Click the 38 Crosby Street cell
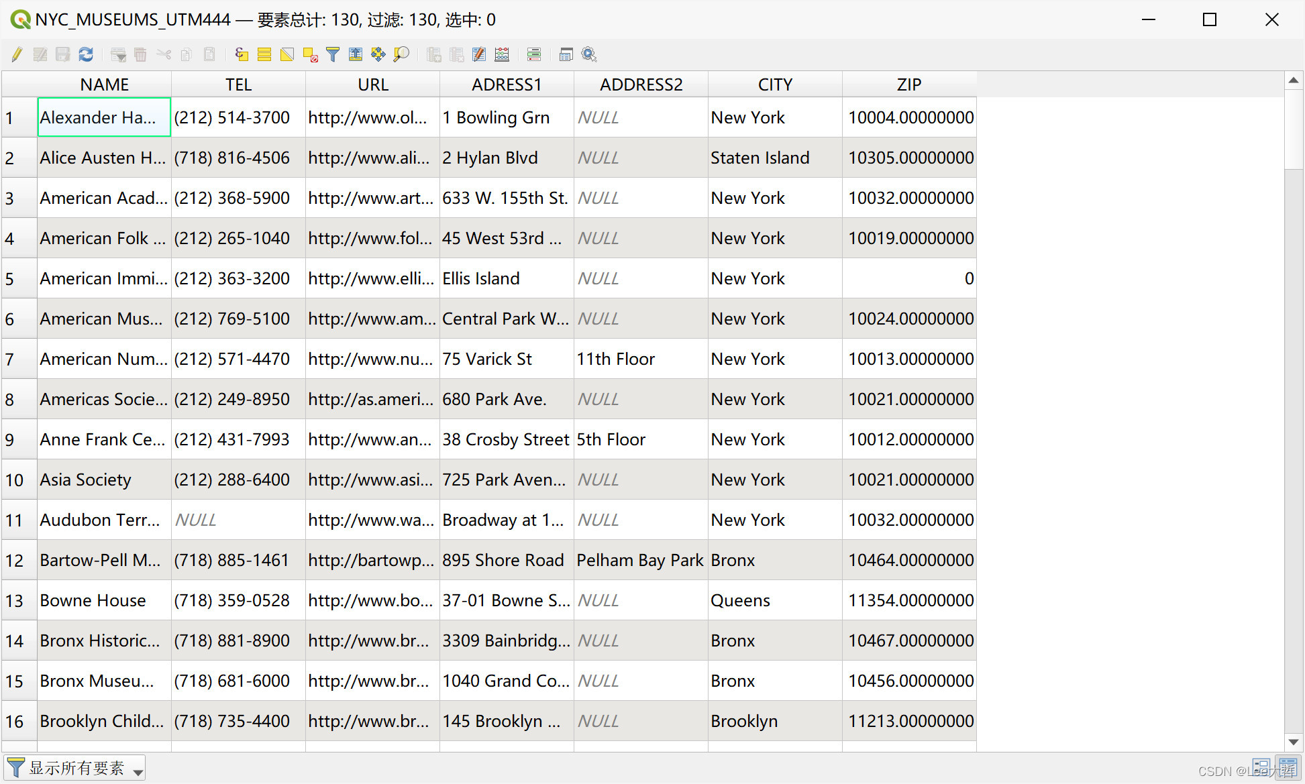 tap(507, 439)
